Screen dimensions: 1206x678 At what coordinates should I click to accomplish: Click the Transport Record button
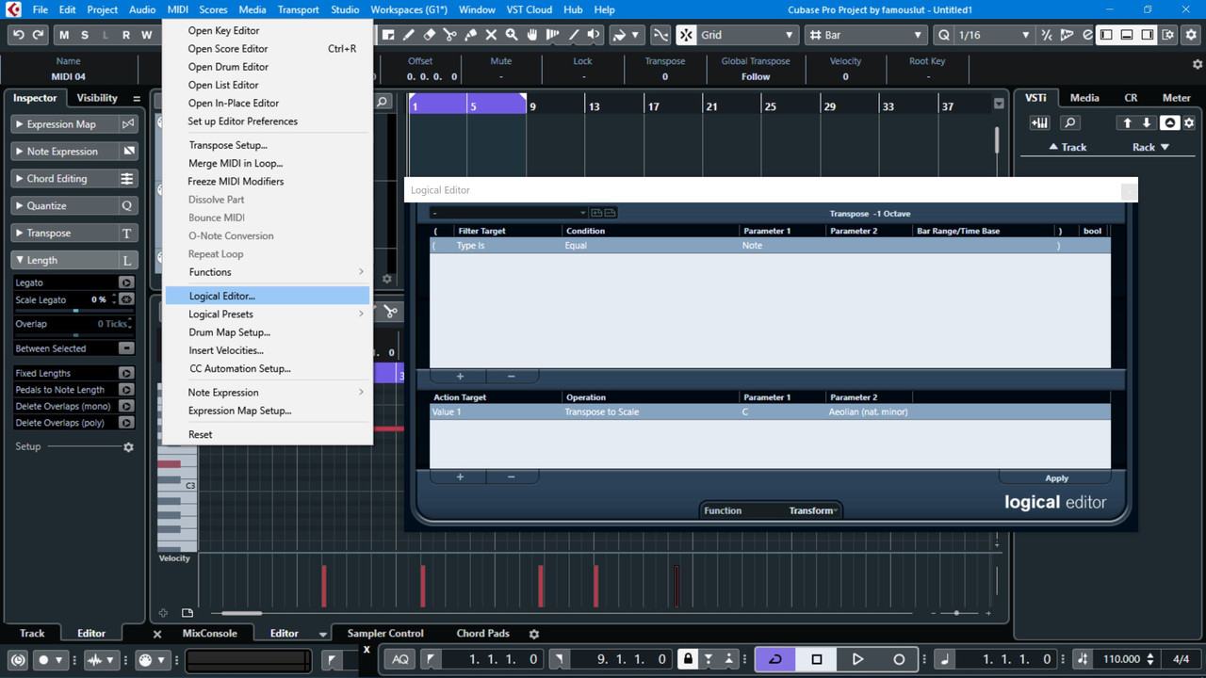click(x=899, y=659)
